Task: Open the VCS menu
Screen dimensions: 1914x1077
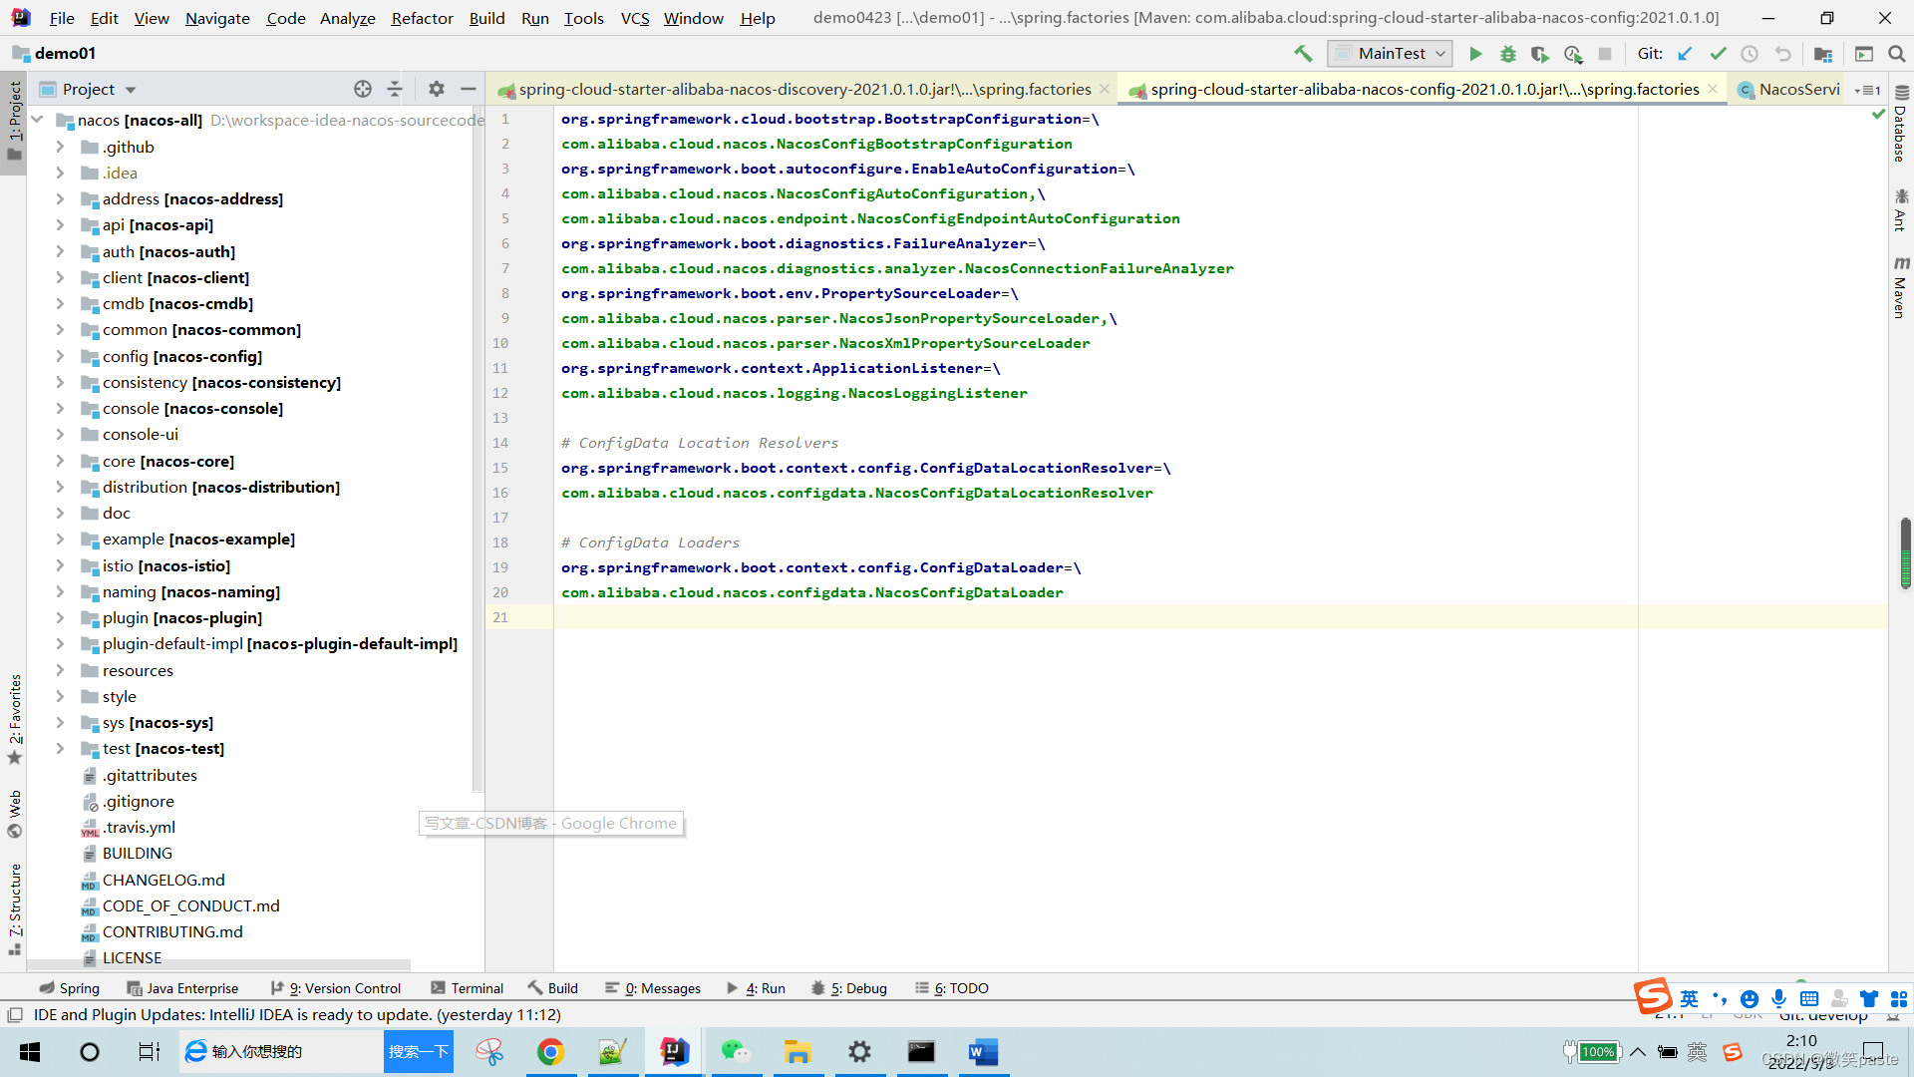Action: pyautogui.click(x=634, y=18)
